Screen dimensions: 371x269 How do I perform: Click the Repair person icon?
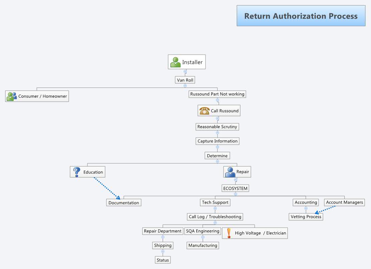(x=230, y=171)
